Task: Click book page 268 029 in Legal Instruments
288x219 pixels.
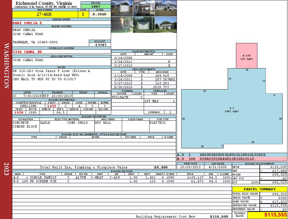Action: pyautogui.click(x=162, y=76)
